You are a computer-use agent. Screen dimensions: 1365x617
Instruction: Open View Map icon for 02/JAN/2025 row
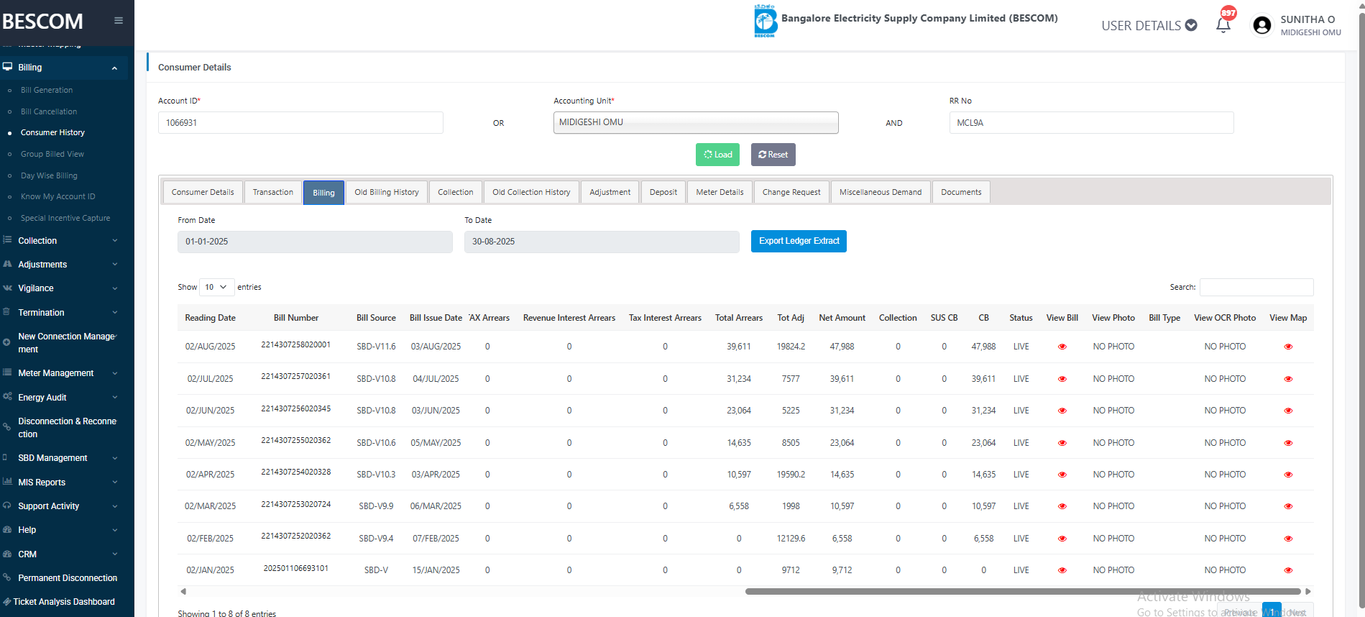pos(1287,570)
